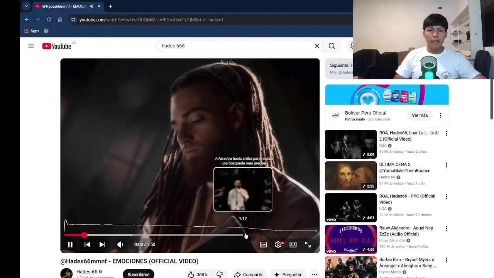Click the Preguntar button
Image resolution: width=494 pixels, height=278 pixels.
tap(288, 274)
